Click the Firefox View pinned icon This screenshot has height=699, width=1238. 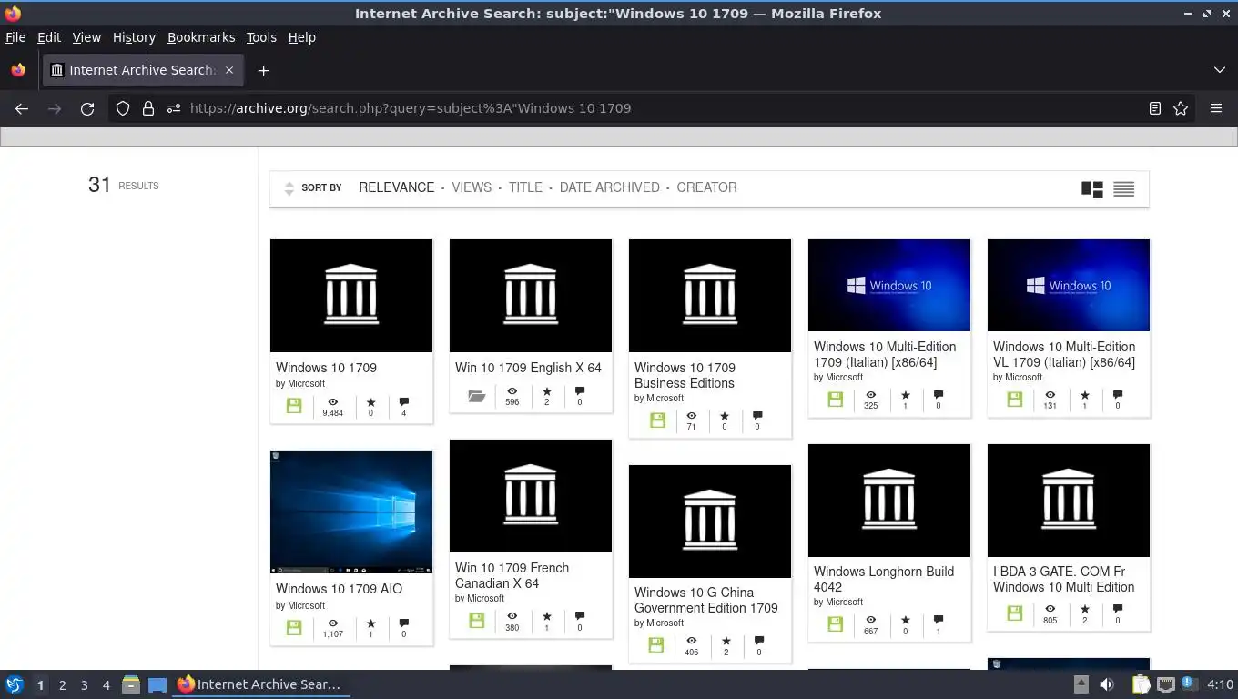click(x=18, y=70)
